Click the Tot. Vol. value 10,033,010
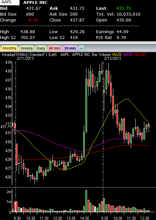The height and width of the screenshot is (220, 156). (128, 14)
